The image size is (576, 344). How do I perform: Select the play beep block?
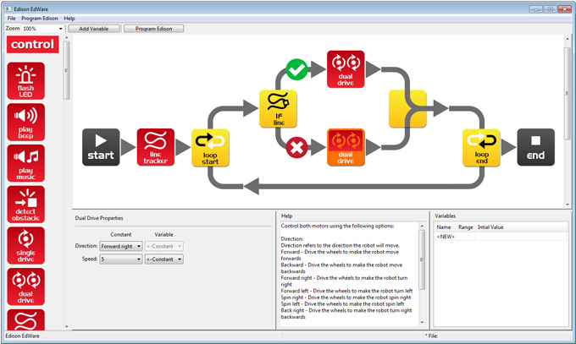25,122
